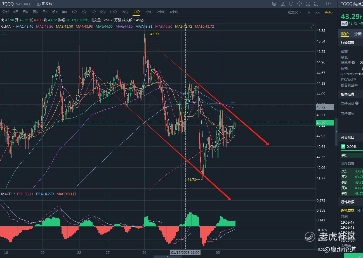Select the 10分 interval tab
This screenshot has height=258, width=363.
click(113, 12)
